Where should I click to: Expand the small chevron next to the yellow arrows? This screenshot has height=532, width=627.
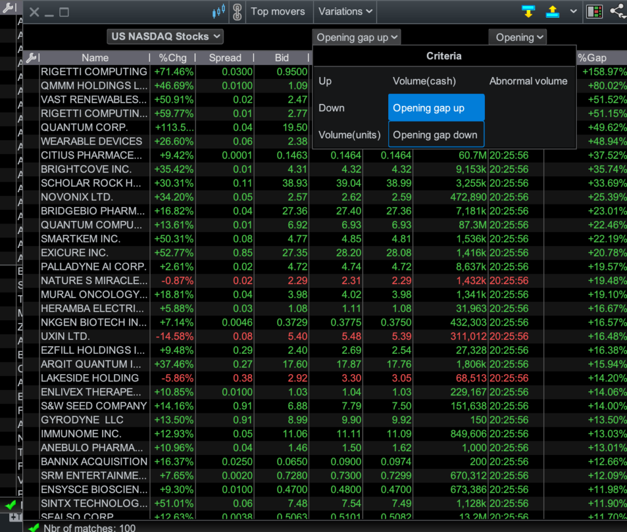(x=573, y=11)
